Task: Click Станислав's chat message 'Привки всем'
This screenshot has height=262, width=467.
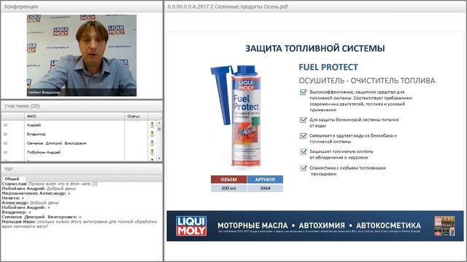Action: [x=50, y=184]
